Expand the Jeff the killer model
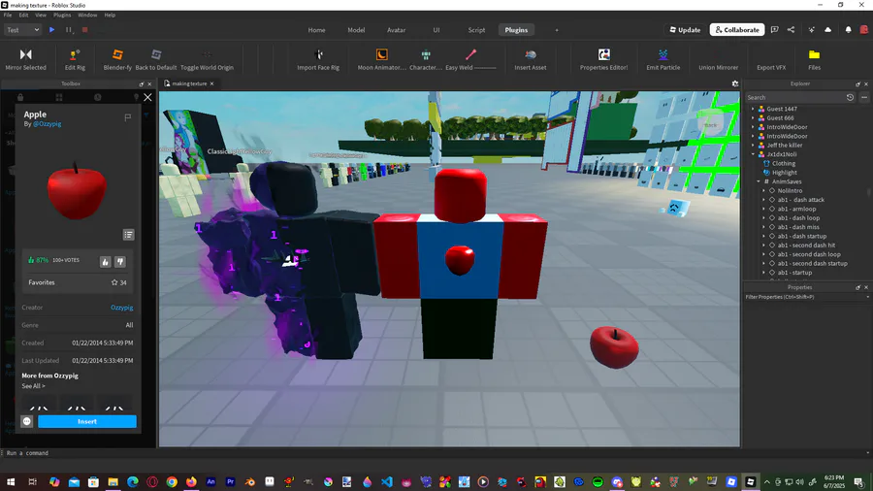The image size is (873, 491). pyautogui.click(x=753, y=146)
